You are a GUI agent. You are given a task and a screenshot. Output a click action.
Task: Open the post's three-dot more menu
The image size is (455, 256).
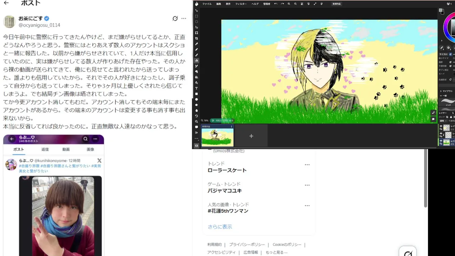[183, 18]
